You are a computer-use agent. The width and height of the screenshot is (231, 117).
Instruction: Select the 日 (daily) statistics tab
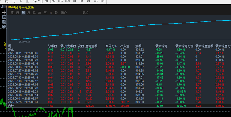click(x=18, y=13)
